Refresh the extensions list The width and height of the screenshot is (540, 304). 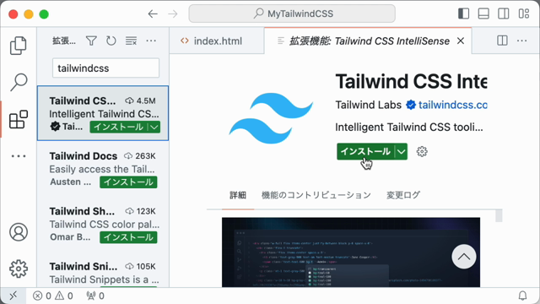click(x=111, y=41)
